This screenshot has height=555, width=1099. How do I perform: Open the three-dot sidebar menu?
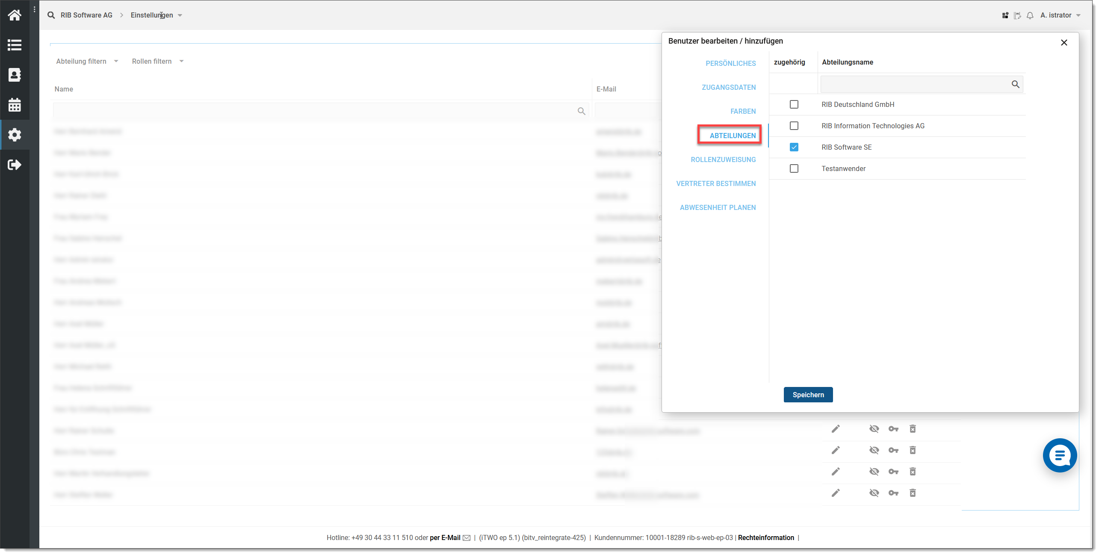[35, 9]
